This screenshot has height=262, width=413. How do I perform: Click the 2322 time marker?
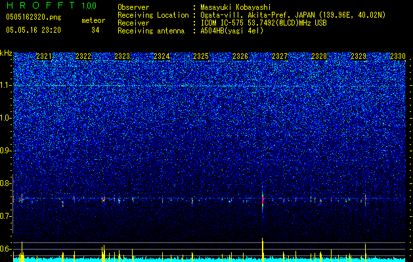[x=83, y=56]
